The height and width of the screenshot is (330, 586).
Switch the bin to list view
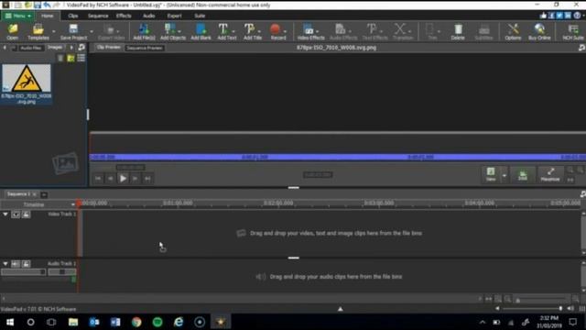click(81, 58)
